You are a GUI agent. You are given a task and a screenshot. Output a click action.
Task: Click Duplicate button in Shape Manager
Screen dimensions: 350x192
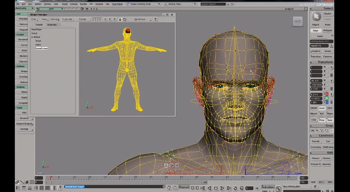point(67,20)
